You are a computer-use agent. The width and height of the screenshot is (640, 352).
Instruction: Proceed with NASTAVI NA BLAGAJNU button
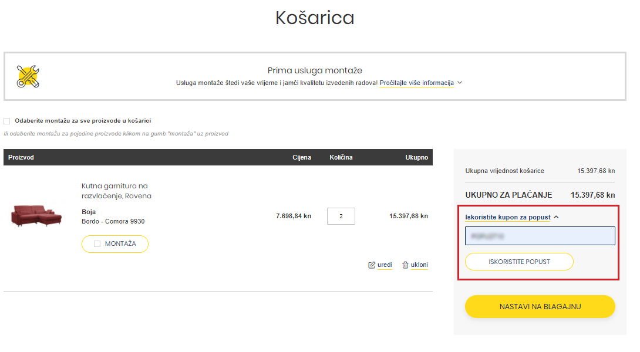click(540, 307)
